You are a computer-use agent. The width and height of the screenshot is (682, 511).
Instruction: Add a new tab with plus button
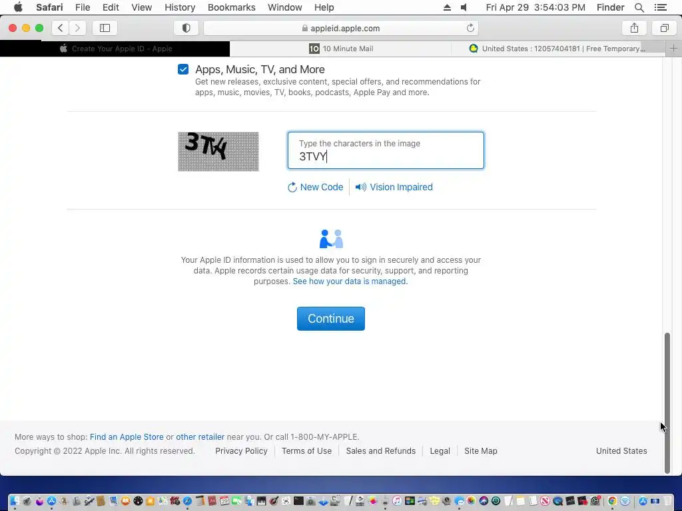tap(673, 49)
